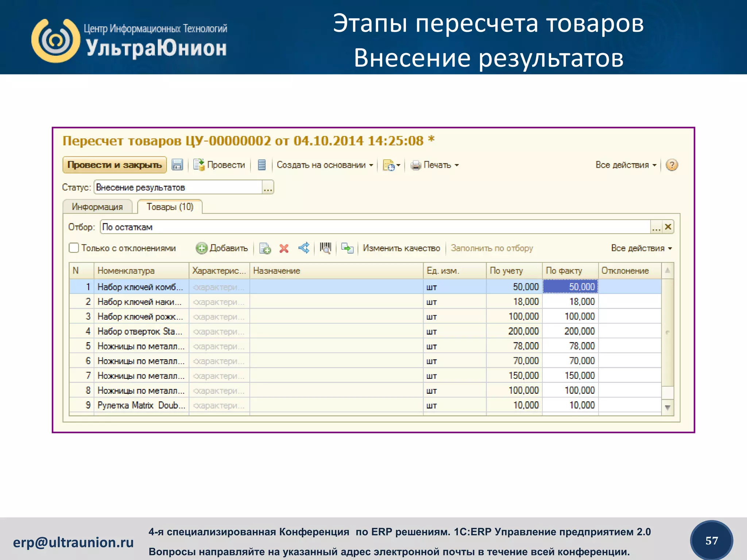Click the Отбор По остаткам field
Screen dimensions: 747x560
point(376,227)
